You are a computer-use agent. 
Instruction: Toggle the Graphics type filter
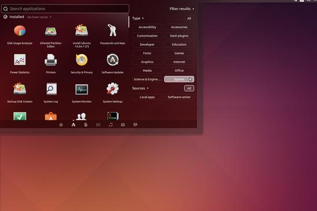(147, 62)
